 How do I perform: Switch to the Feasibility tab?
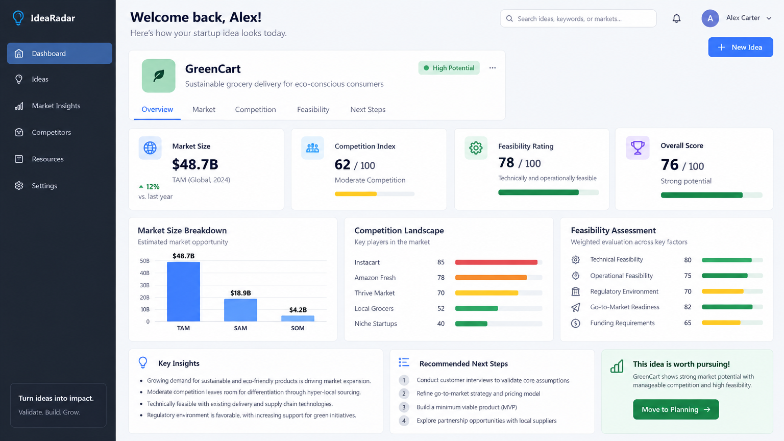pos(313,109)
